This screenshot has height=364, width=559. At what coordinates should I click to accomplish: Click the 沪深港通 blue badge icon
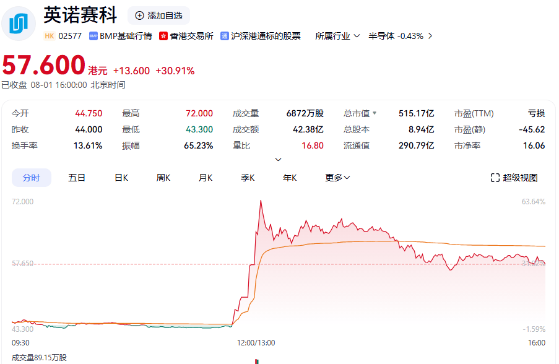point(224,36)
